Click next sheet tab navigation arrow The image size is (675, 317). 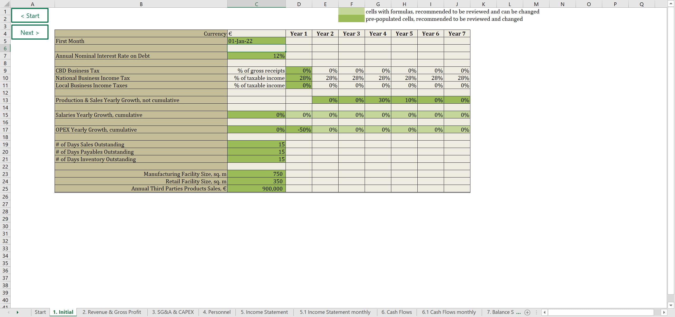click(x=17, y=312)
